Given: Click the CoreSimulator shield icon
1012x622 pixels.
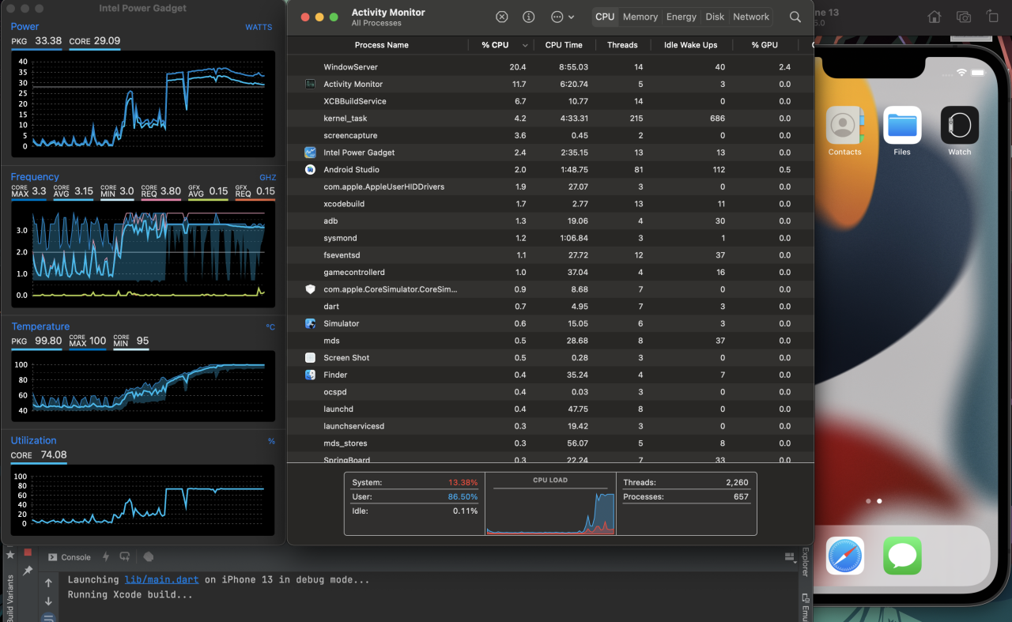Looking at the screenshot, I should click(x=310, y=289).
